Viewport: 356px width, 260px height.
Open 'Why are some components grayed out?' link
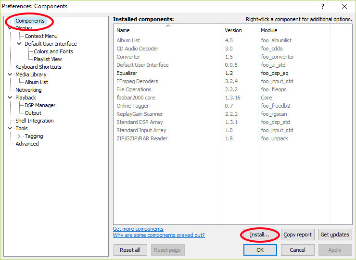pyautogui.click(x=159, y=235)
